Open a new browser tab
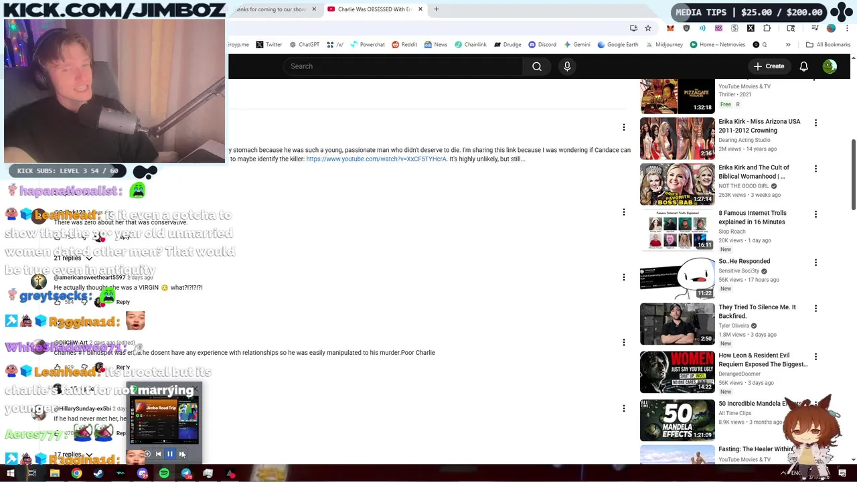 click(x=436, y=9)
